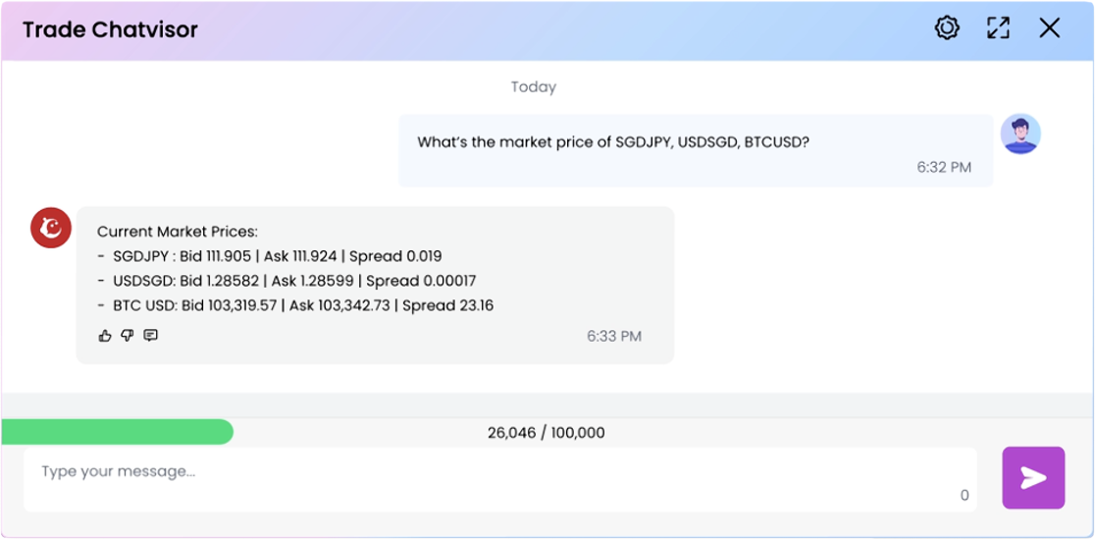Select the user's market price question bubble

(x=695, y=150)
